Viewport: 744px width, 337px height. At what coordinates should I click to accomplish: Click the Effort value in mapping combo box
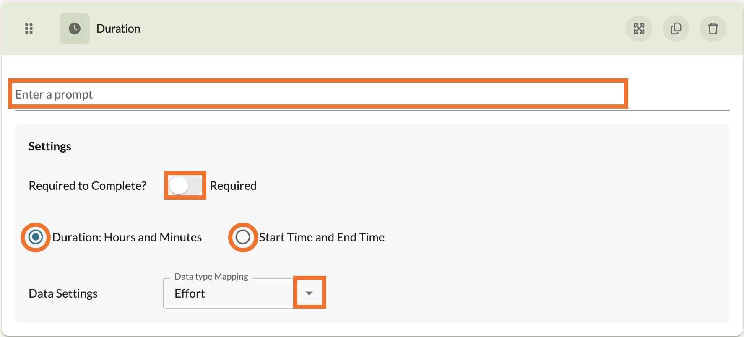click(190, 293)
